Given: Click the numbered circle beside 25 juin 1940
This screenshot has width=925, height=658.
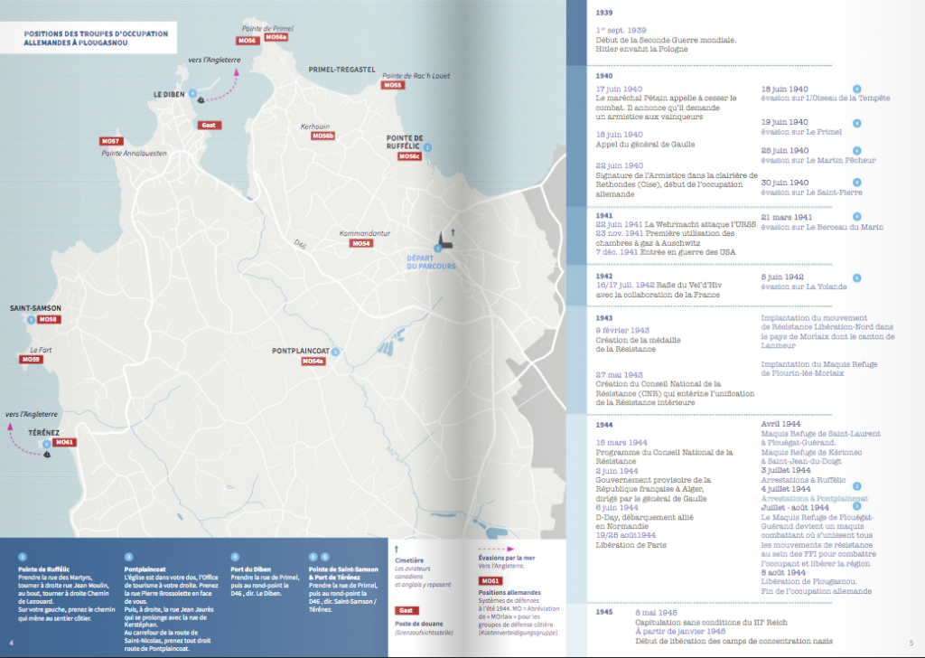Looking at the screenshot, I should coord(856,151).
